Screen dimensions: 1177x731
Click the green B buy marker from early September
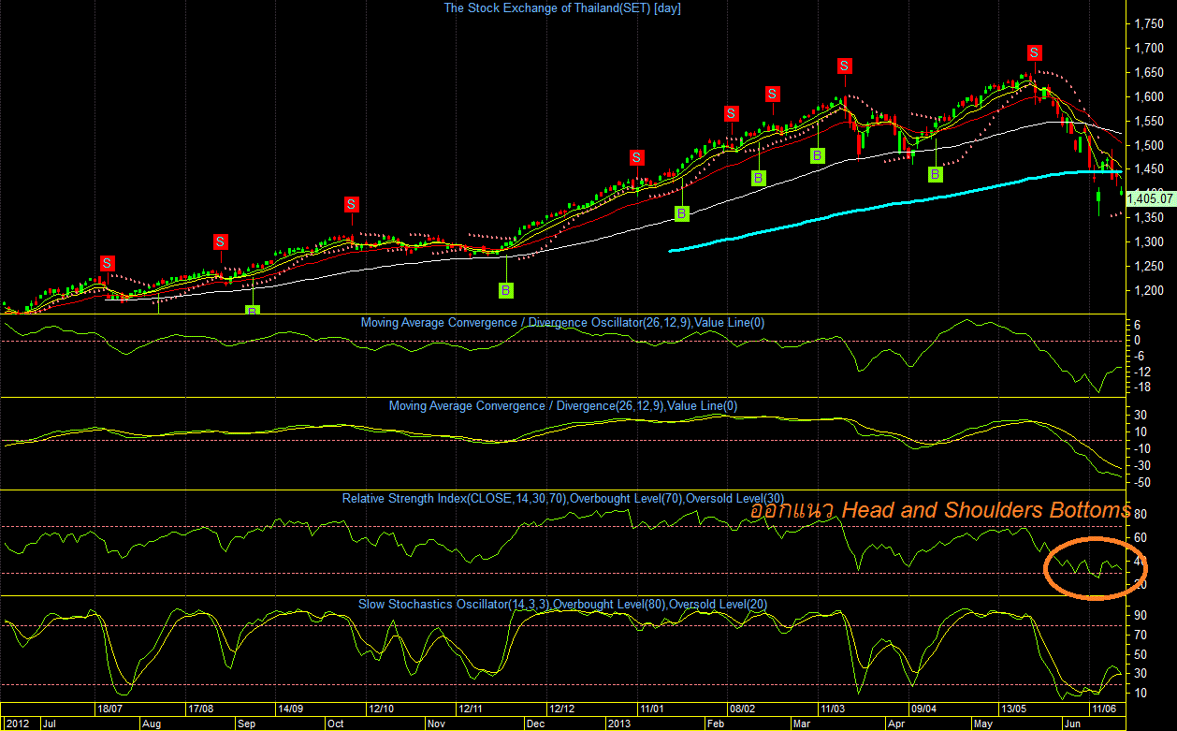click(x=253, y=310)
